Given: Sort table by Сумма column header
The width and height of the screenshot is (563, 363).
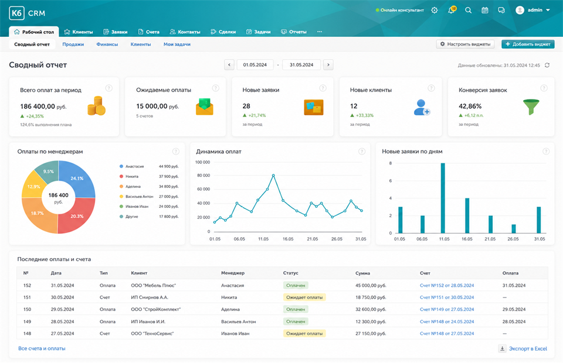Looking at the screenshot, I should tap(362, 273).
